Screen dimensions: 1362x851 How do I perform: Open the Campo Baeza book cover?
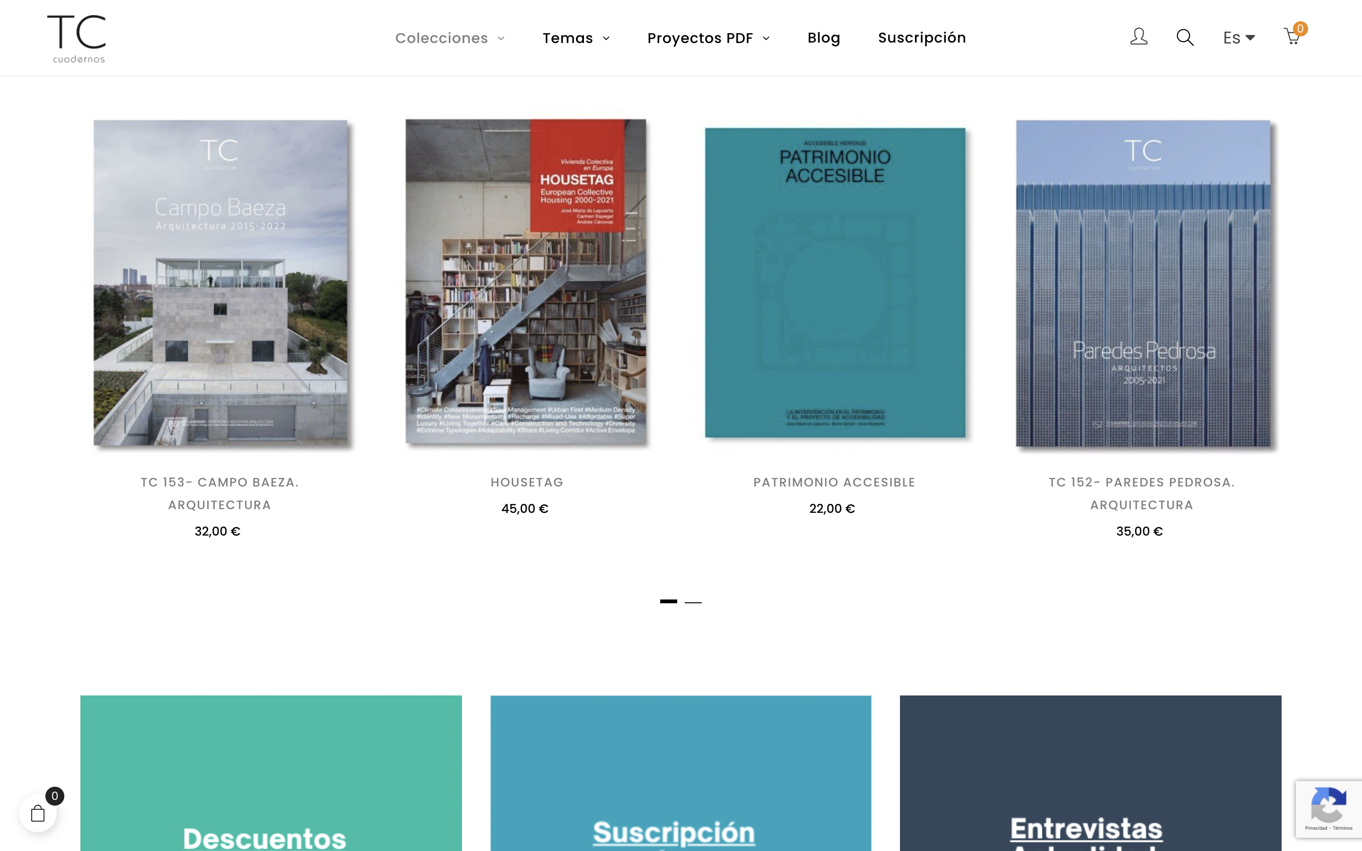(x=220, y=283)
